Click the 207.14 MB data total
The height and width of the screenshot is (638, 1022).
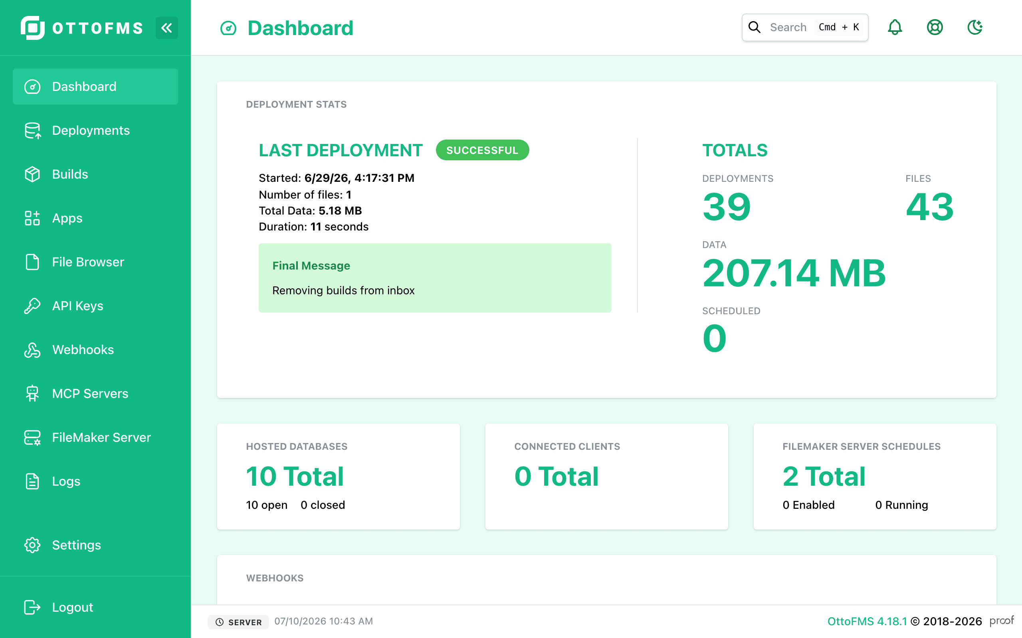click(x=794, y=273)
